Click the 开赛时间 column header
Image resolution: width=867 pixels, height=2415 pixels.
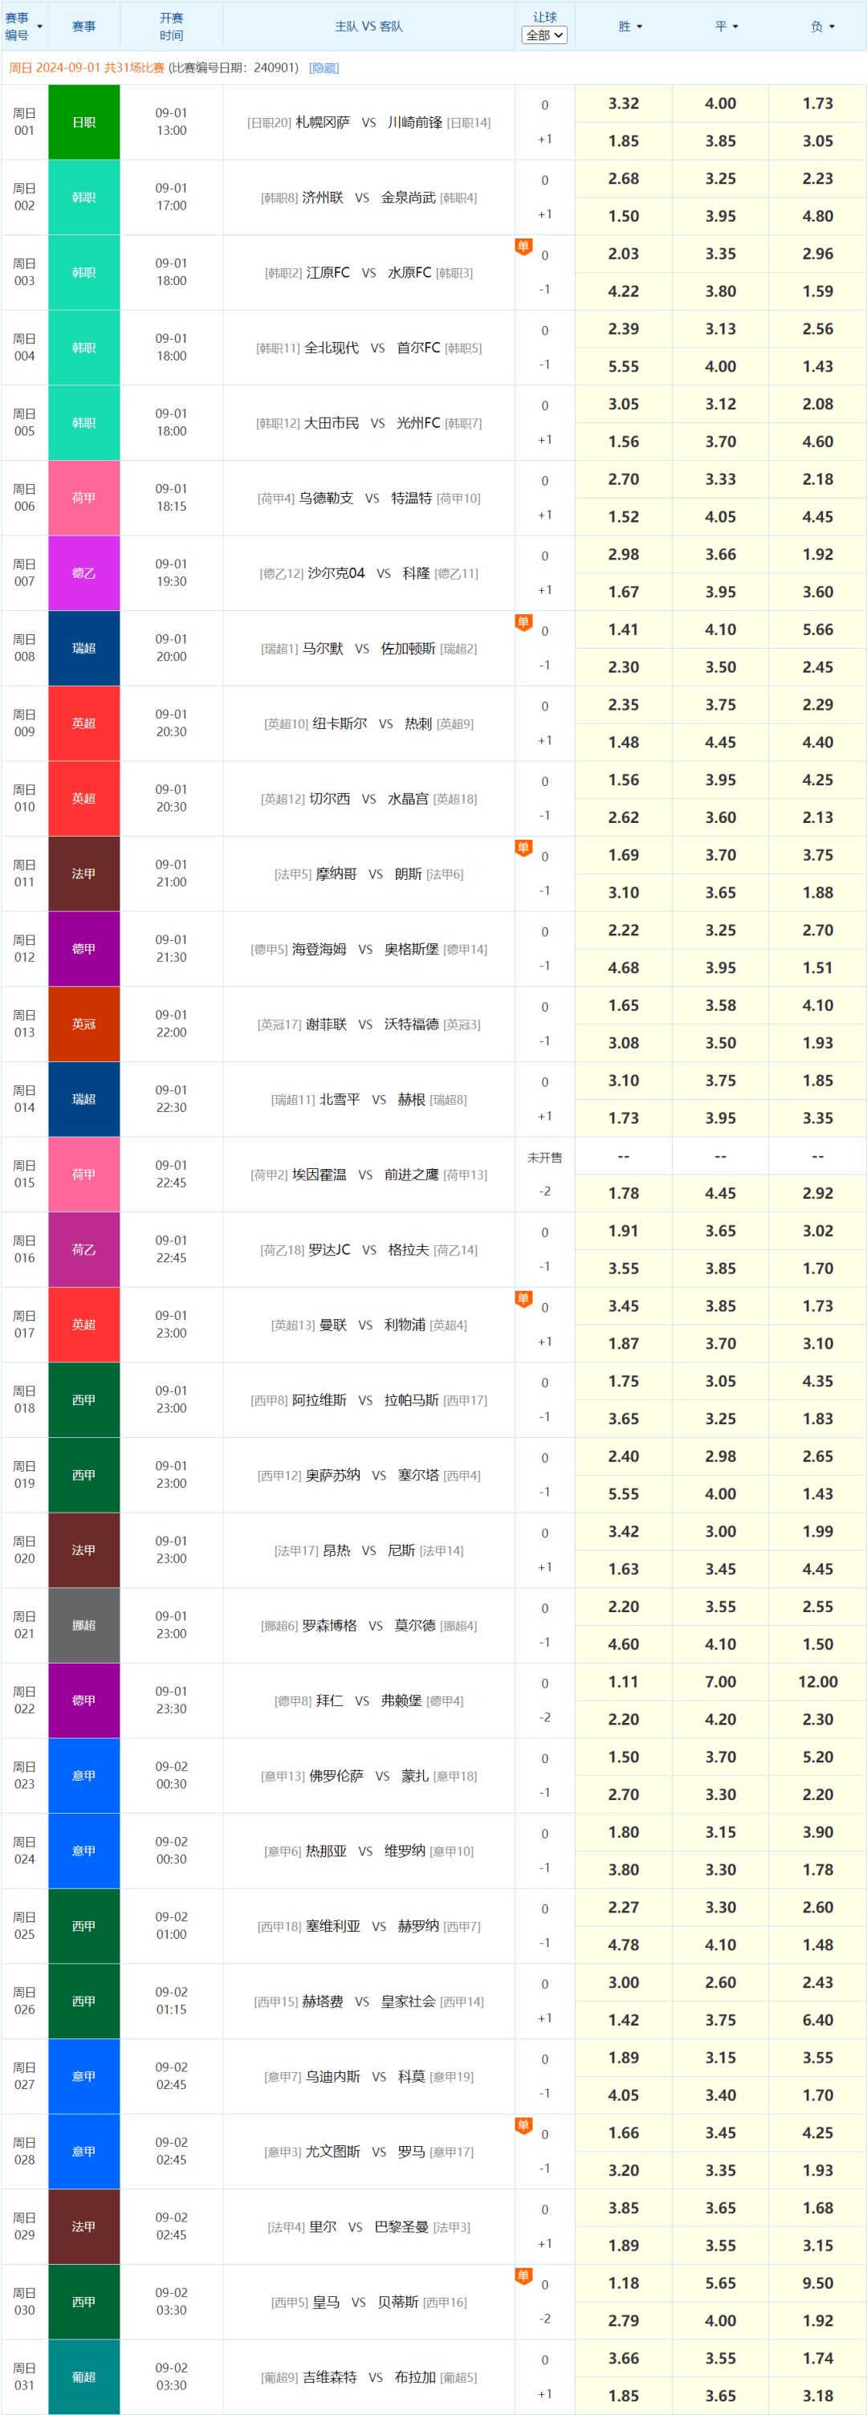[x=172, y=26]
